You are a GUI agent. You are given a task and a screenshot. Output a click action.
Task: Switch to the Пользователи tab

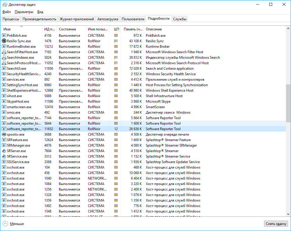tap(133, 19)
